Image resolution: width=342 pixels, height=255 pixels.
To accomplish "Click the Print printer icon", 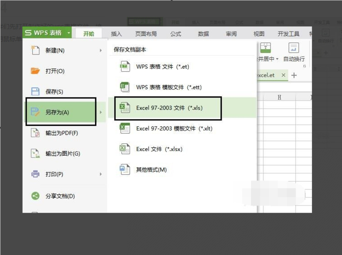I will [35, 174].
